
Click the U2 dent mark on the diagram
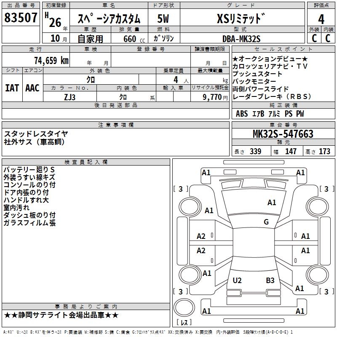[x=237, y=280]
